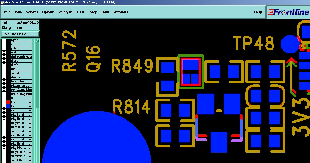Open the Actions menu
This screenshot has height=163, width=310.
pos(32,12)
